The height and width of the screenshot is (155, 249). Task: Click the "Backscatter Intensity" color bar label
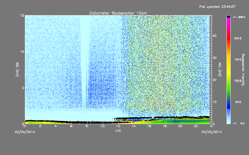click(x=243, y=70)
